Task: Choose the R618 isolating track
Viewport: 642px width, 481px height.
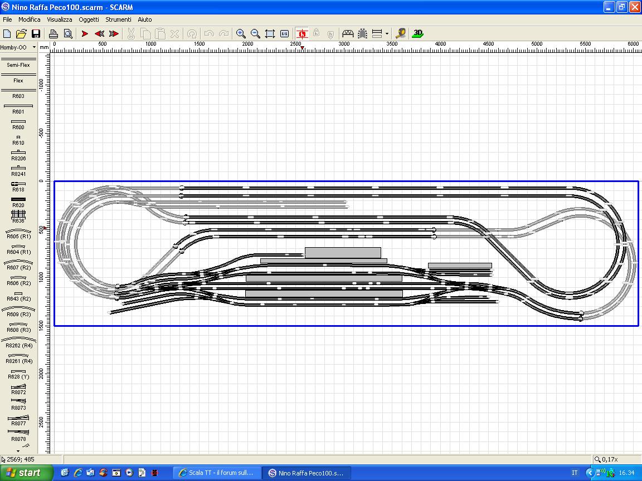Action: [x=18, y=187]
